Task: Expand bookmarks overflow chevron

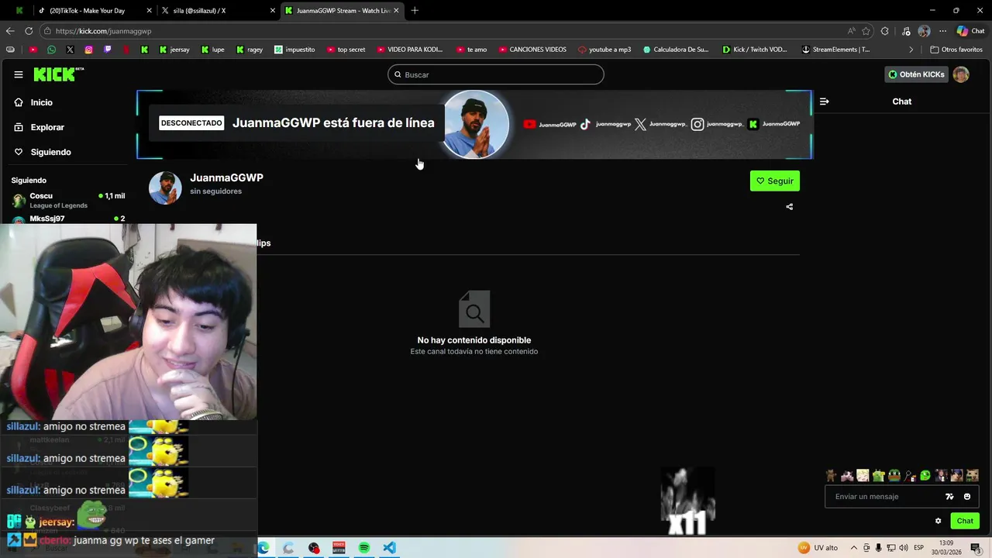Action: click(x=911, y=50)
